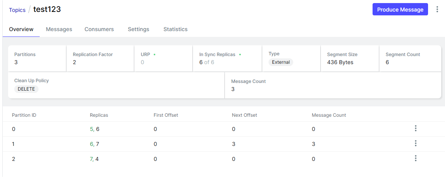Click the Partition ID column header

click(24, 115)
